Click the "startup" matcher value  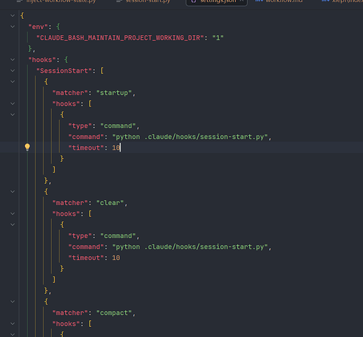point(114,93)
